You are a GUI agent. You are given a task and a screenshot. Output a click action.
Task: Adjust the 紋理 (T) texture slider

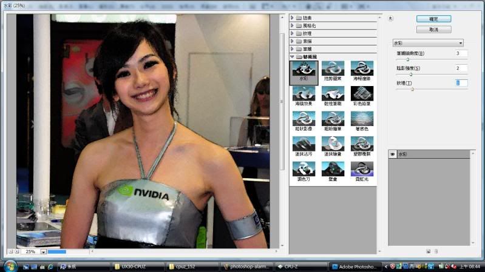click(412, 89)
